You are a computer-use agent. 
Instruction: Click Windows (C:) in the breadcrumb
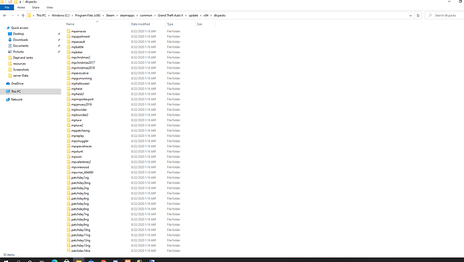point(61,15)
